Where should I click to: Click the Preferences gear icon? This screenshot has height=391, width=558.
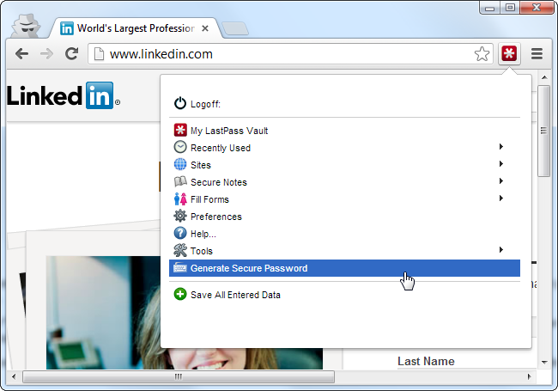click(180, 216)
